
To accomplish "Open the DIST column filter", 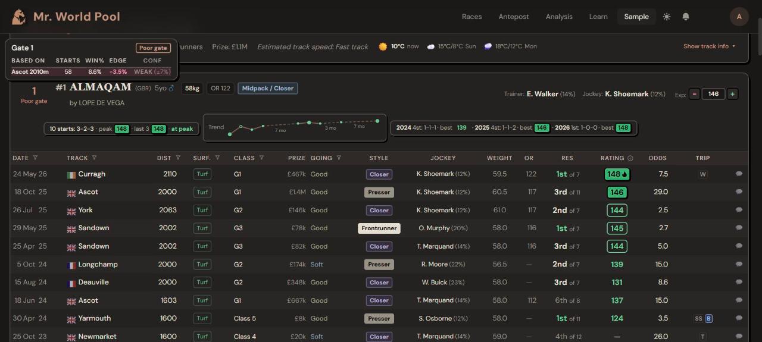I will point(179,158).
